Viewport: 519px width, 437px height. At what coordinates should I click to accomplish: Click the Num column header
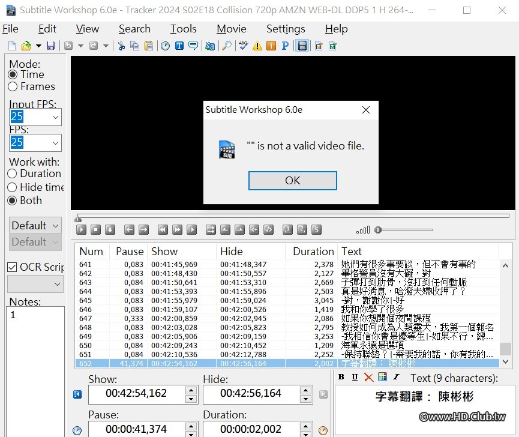point(92,252)
